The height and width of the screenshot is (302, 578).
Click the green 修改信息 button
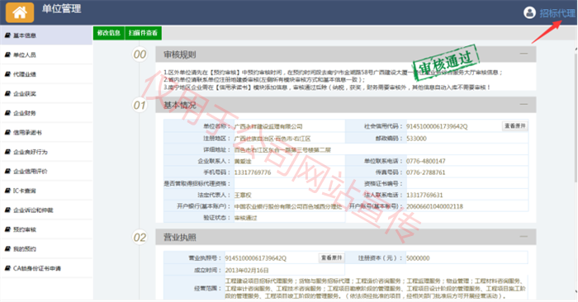click(109, 33)
